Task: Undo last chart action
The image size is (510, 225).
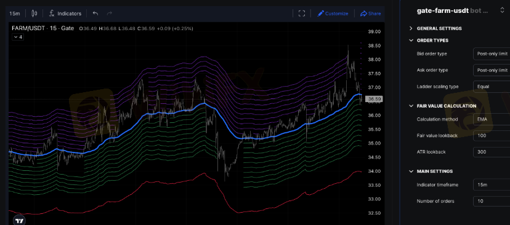Action: pos(95,14)
